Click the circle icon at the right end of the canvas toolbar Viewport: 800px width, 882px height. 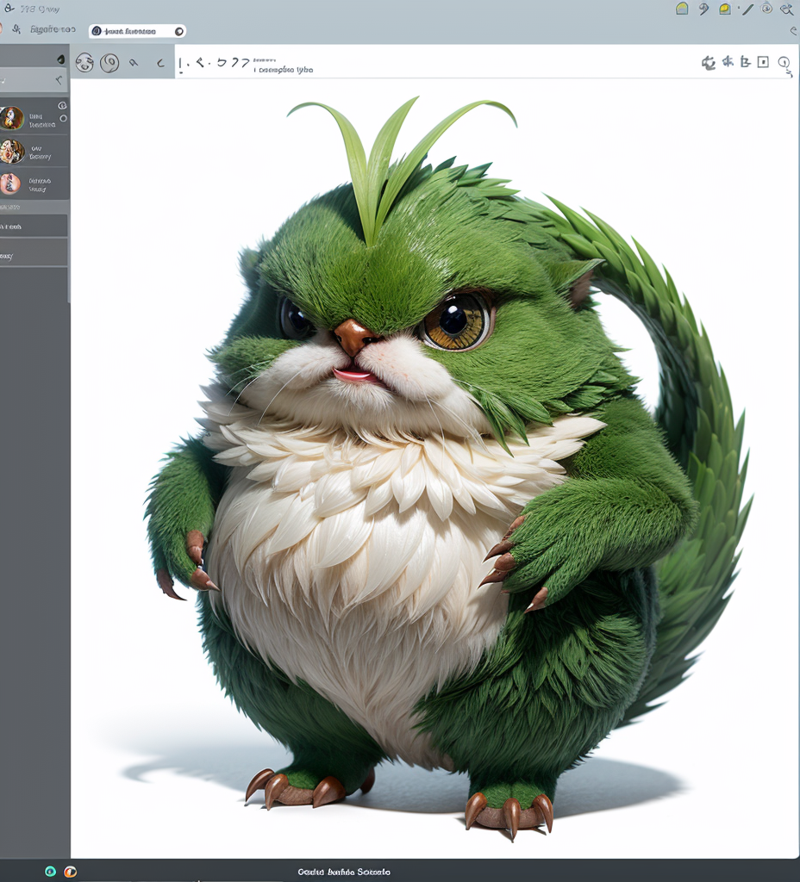[x=784, y=63]
